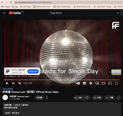Click the 11.11 - 22% off ad title
Screen dimensions: 123x116
tap(18, 70)
